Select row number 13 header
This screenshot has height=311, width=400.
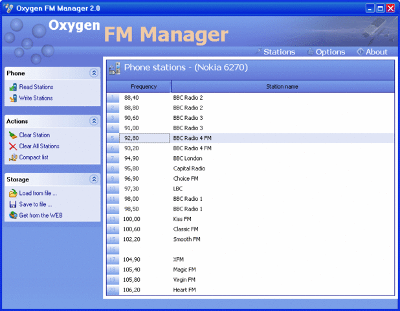[113, 219]
